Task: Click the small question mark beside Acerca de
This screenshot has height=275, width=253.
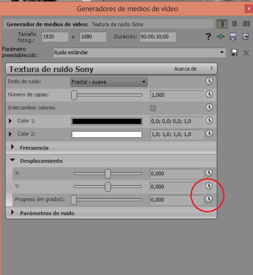Action: [211, 69]
